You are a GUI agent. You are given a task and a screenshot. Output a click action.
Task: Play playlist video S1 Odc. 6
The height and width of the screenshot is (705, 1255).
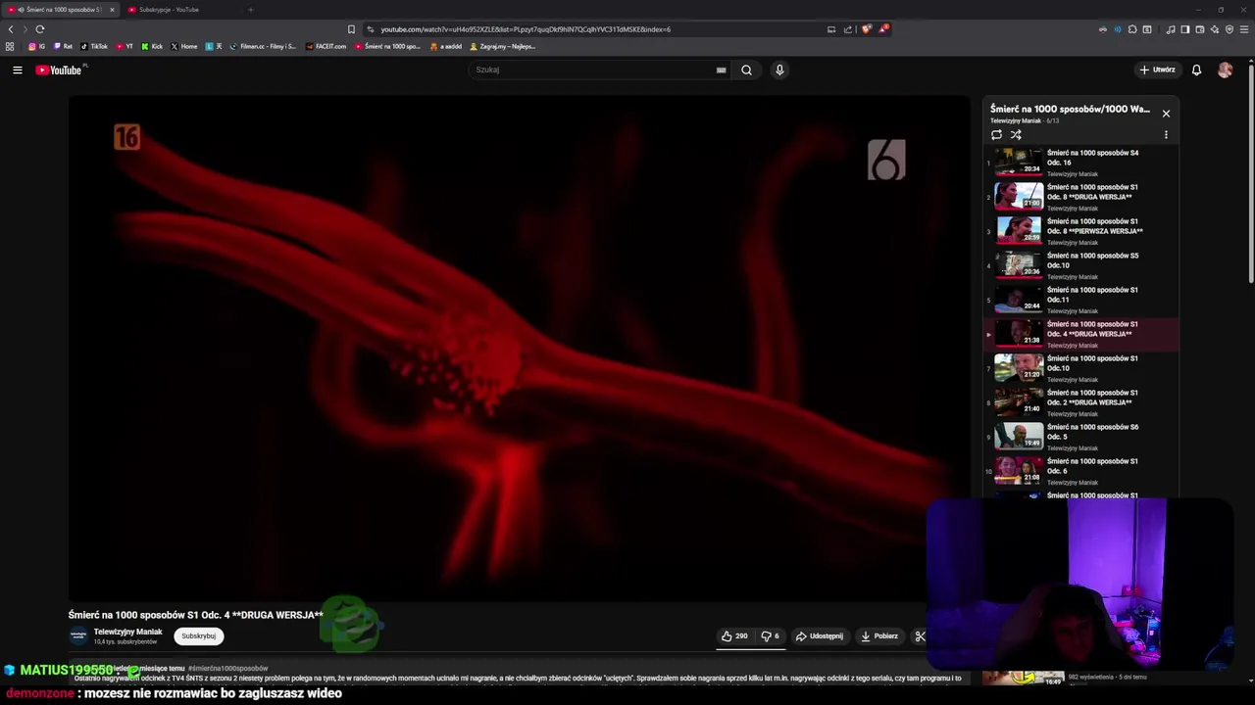(x=1082, y=471)
